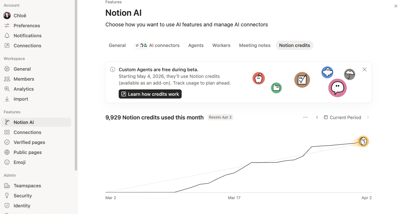This screenshot has height=214, width=399.
Task: Click the Teamspaces icon under Admin
Action: [x=7, y=186]
